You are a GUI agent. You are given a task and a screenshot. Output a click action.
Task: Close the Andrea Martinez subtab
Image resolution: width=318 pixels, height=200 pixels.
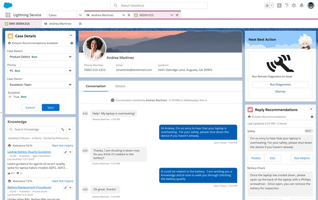80,24
